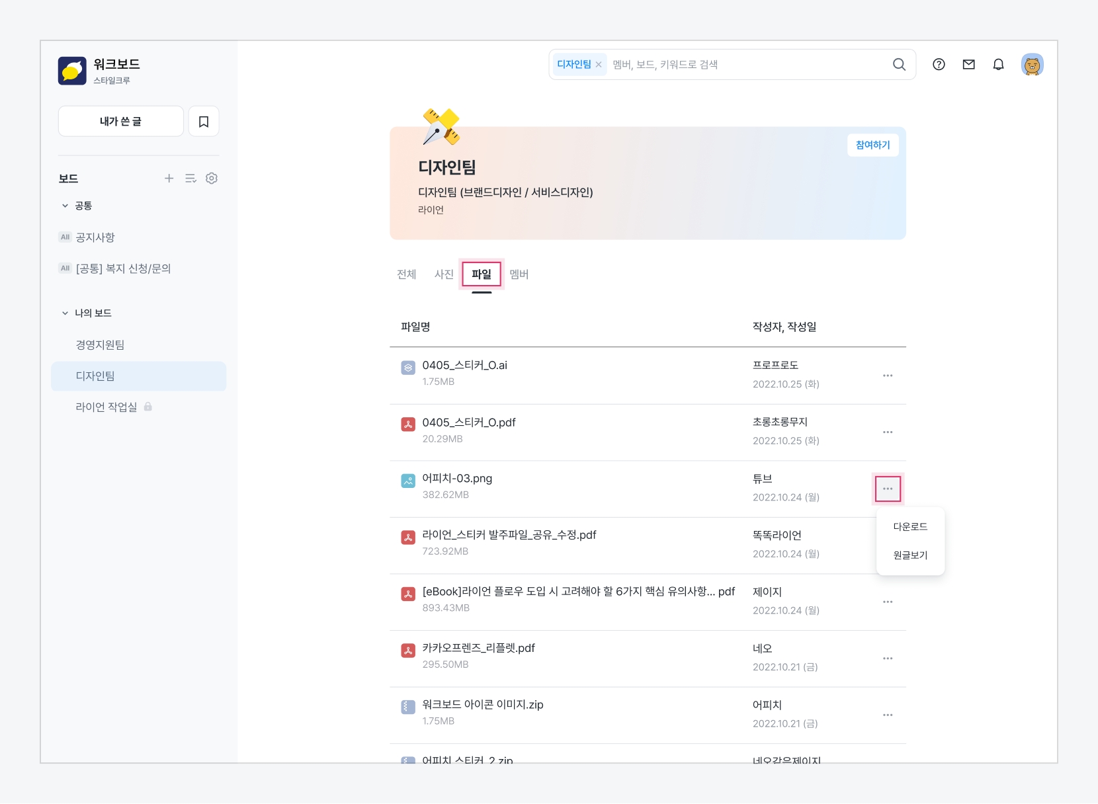Add a new board with plus icon
The width and height of the screenshot is (1098, 804).
coord(169,179)
